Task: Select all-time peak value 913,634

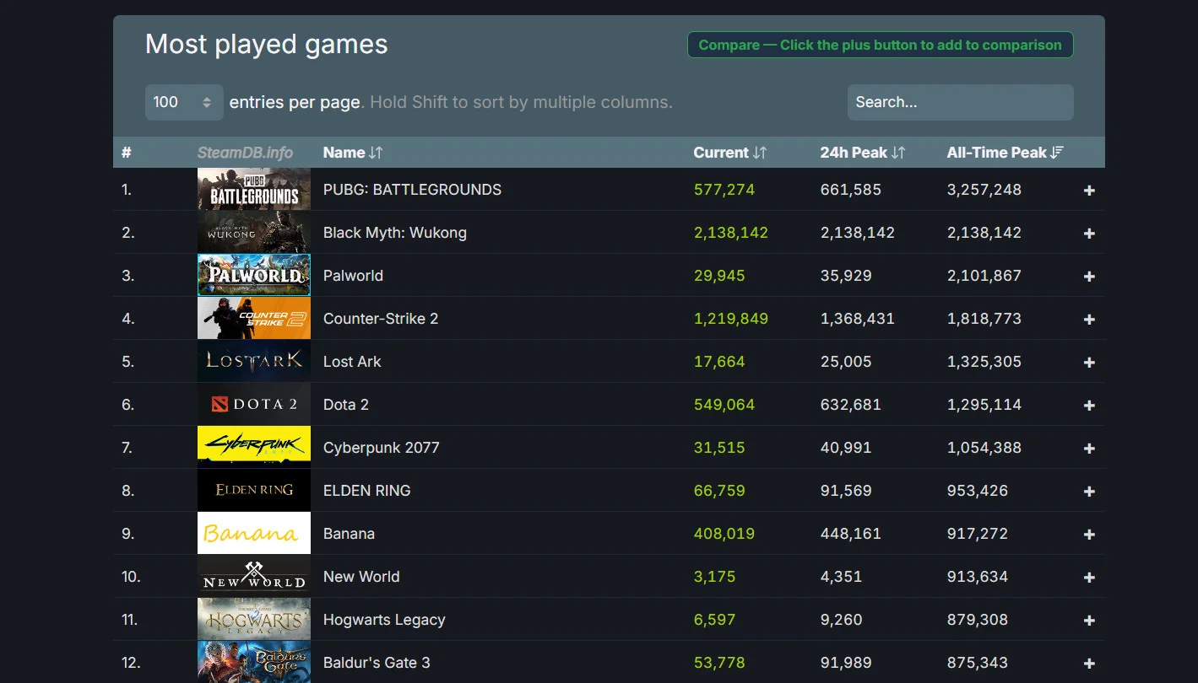Action: coord(978,577)
